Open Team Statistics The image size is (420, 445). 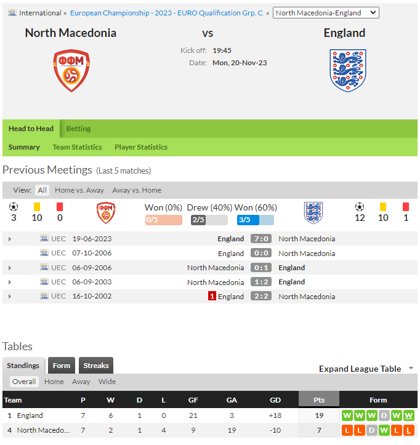coord(77,147)
